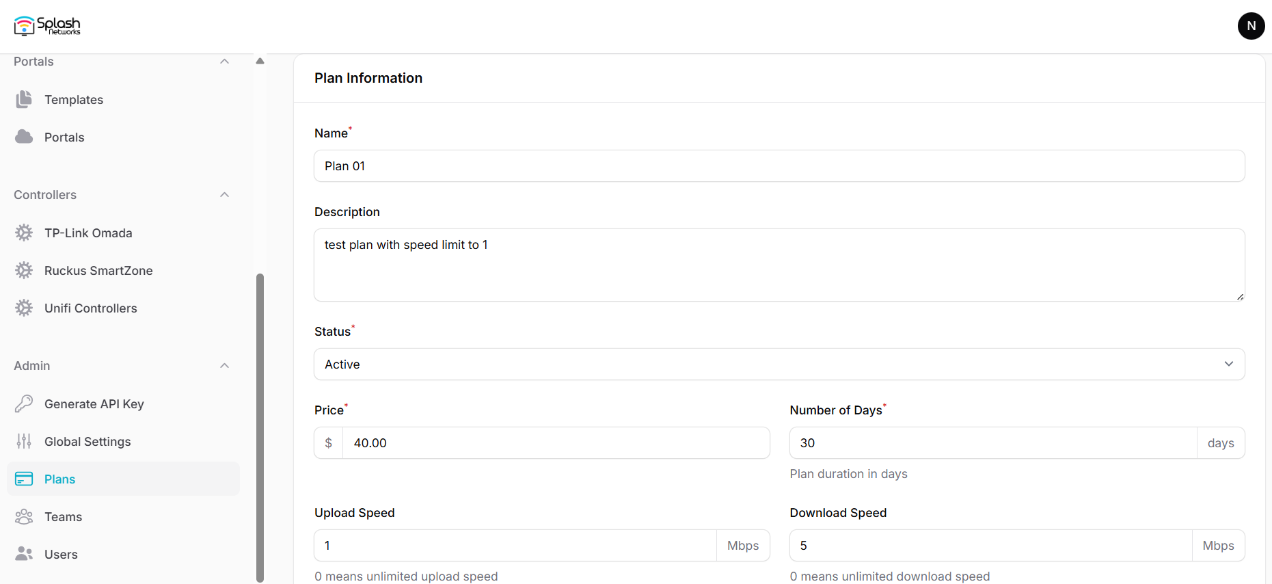Image resolution: width=1272 pixels, height=584 pixels.
Task: Click the plan Name input field
Action: pos(779,166)
